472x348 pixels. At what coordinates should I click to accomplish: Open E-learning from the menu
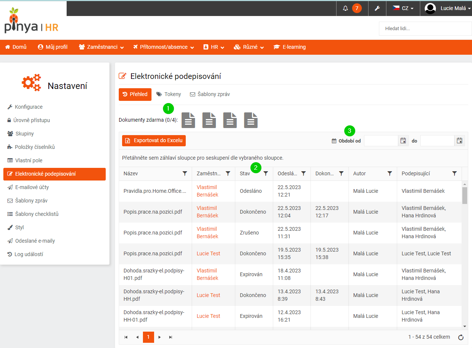(290, 47)
